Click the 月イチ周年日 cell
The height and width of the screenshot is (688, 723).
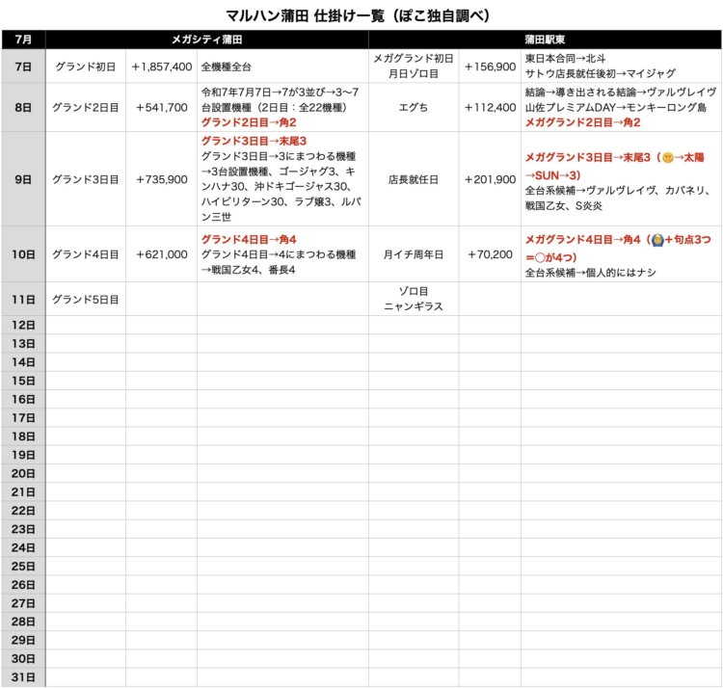(414, 254)
